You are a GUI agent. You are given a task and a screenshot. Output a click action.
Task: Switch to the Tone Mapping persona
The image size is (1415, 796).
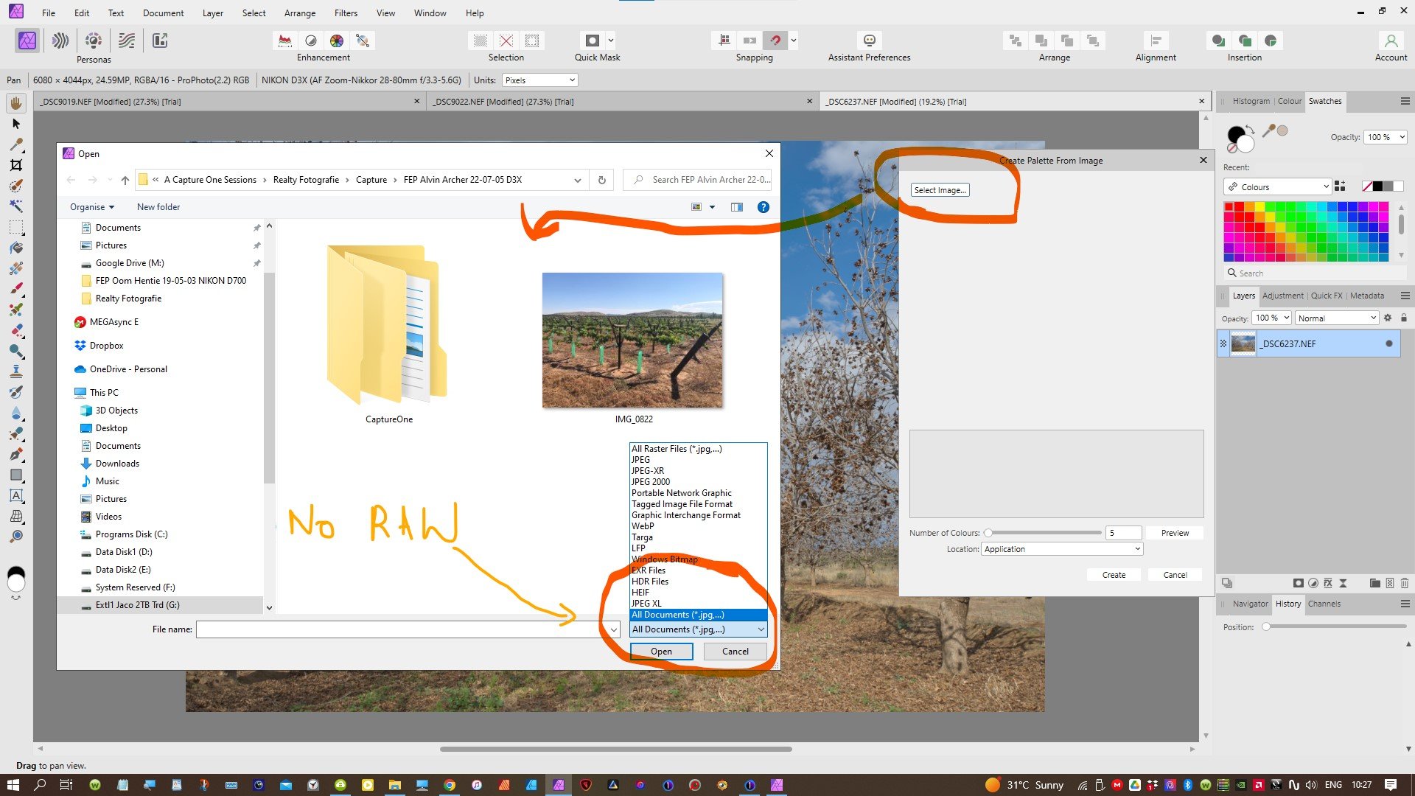point(127,41)
